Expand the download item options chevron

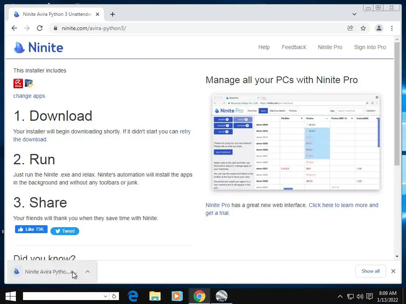click(x=88, y=272)
